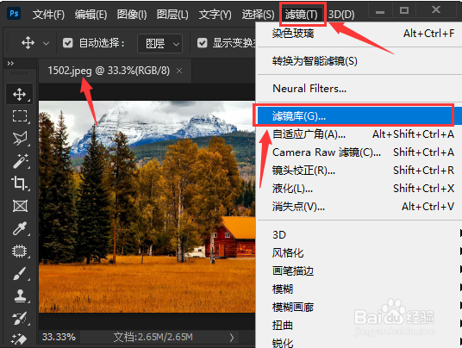Choose 染色玻璃 last filter entry

[359, 34]
